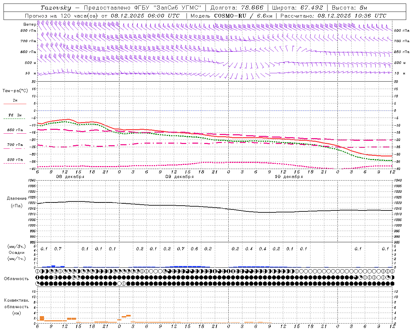The width and height of the screenshot is (411, 329).
Task: Click the 500 м wind level label on the left
Action: [31, 63]
